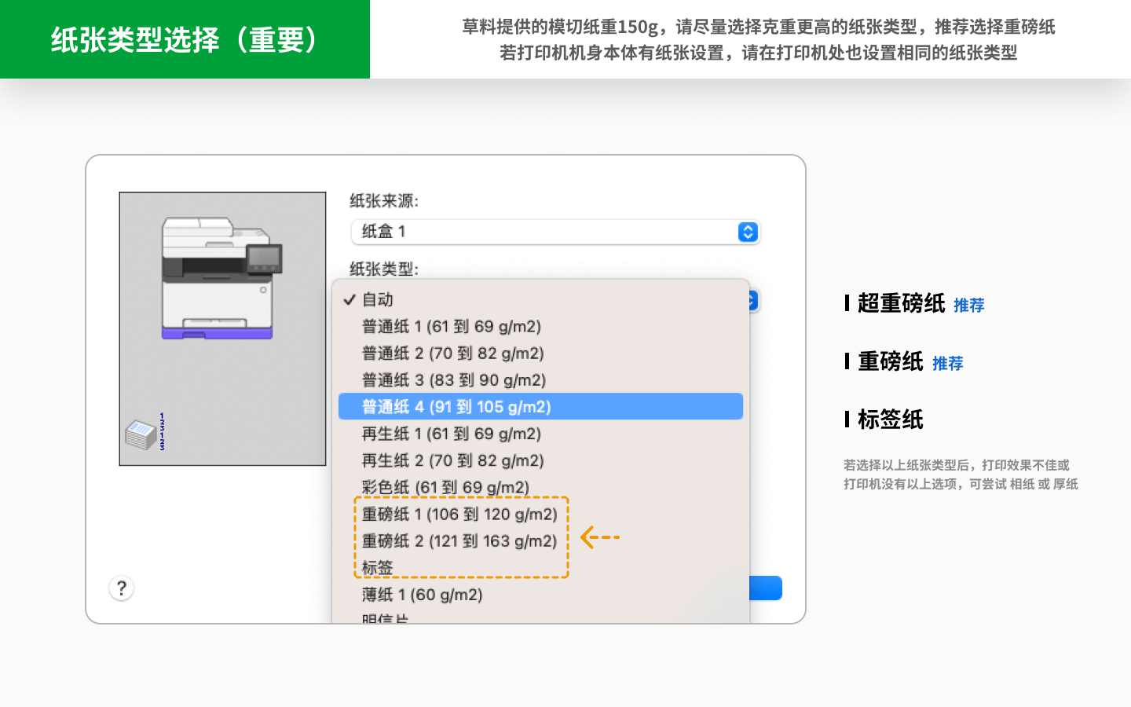Select 彩色纸 (61 到 69 g/m2)
Screen dimensions: 1131x707
[x=445, y=487]
